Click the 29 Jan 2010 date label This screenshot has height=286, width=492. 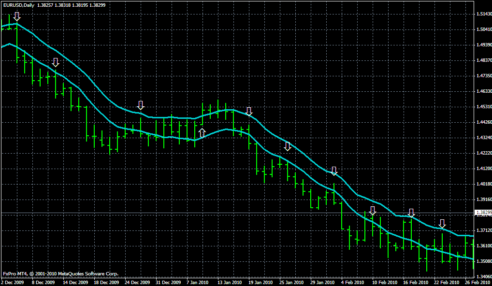point(322,282)
